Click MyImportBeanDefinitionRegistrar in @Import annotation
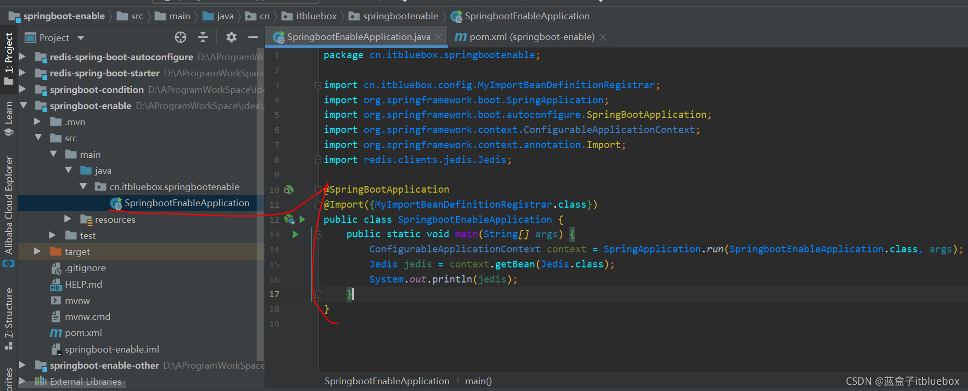This screenshot has height=391, width=968. coord(463,205)
